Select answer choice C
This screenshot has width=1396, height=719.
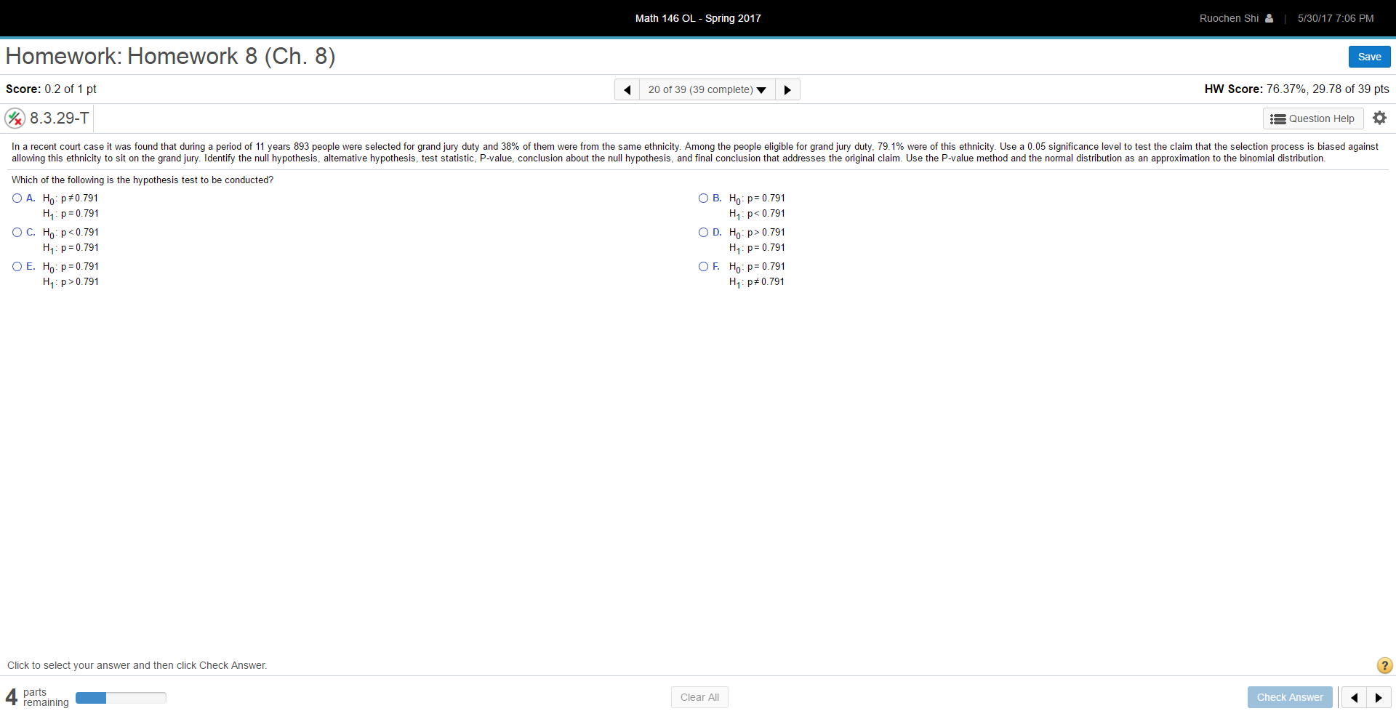click(16, 232)
